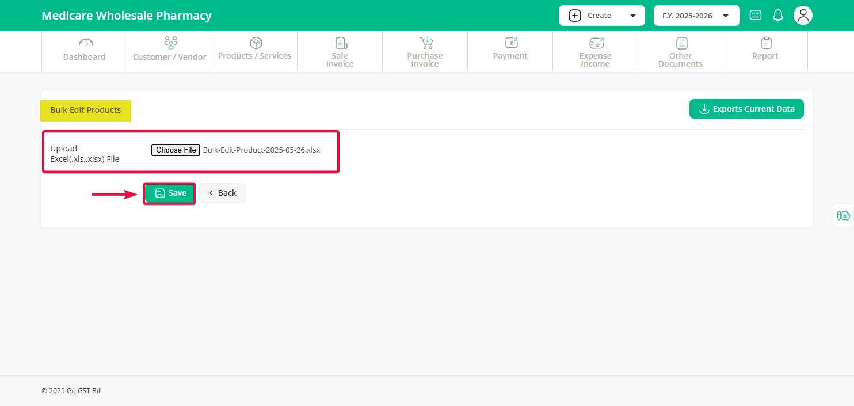Image resolution: width=854 pixels, height=406 pixels.
Task: Click the Expense Income icon
Action: tap(596, 43)
